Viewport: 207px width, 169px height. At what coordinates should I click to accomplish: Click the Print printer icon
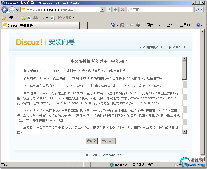coord(138,25)
